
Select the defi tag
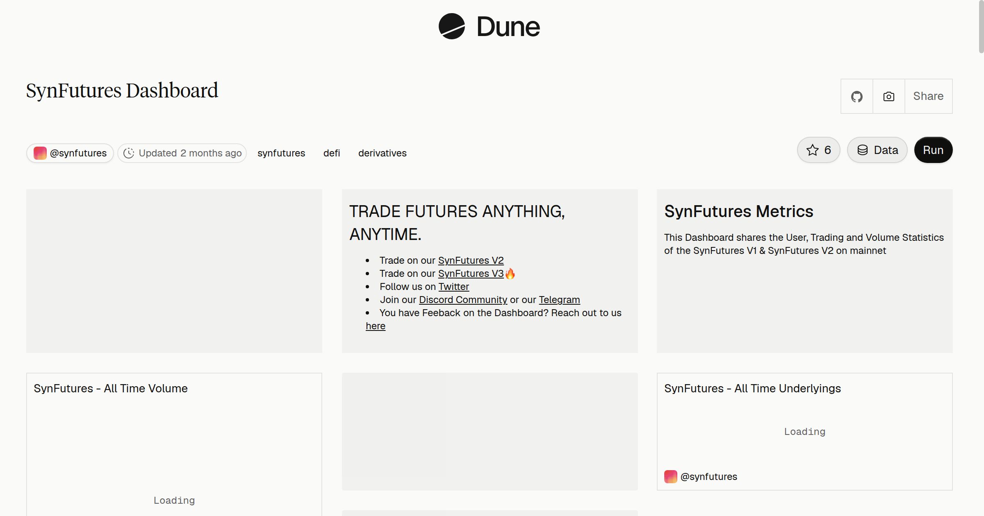click(332, 153)
